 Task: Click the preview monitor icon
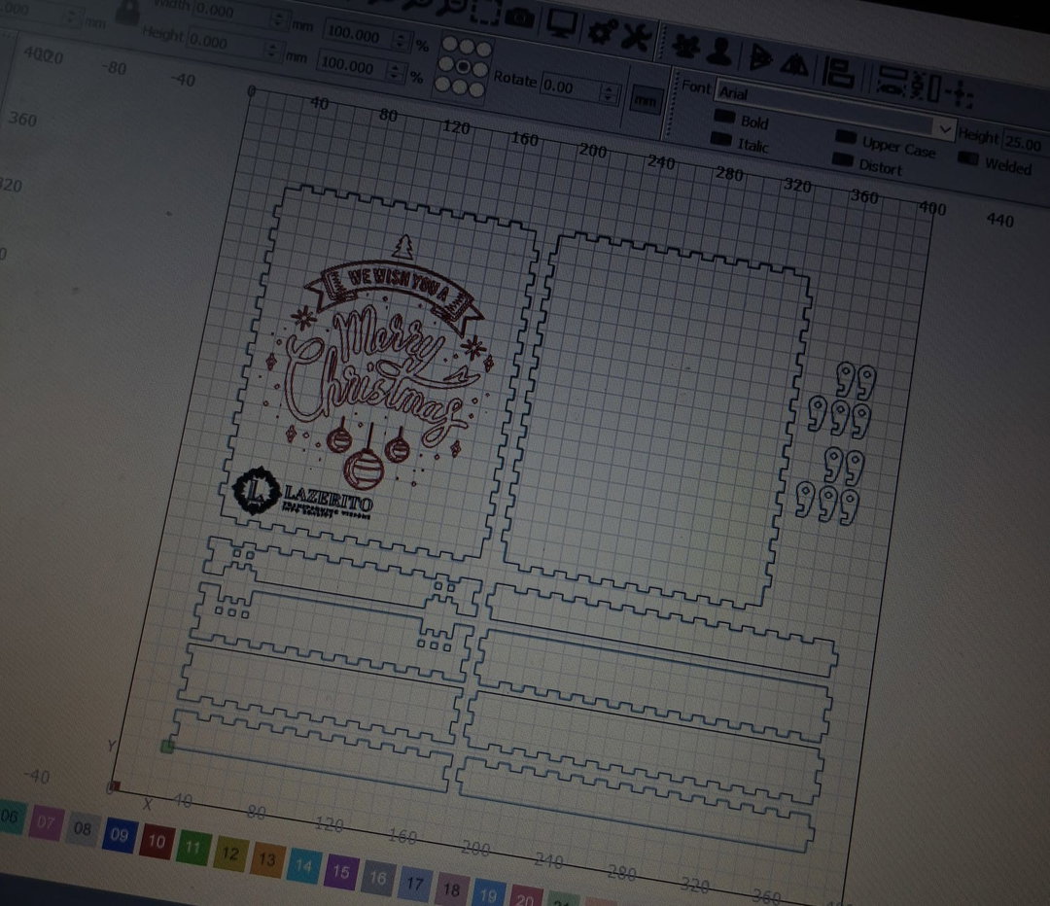tap(561, 23)
